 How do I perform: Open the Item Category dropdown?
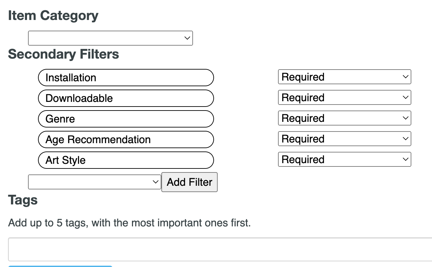(x=110, y=38)
